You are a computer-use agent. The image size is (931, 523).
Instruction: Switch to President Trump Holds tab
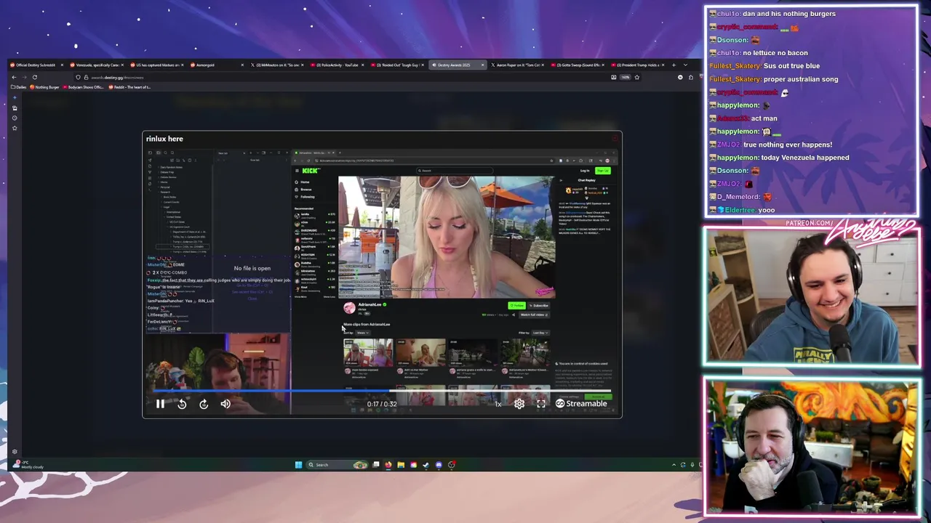[x=638, y=65]
